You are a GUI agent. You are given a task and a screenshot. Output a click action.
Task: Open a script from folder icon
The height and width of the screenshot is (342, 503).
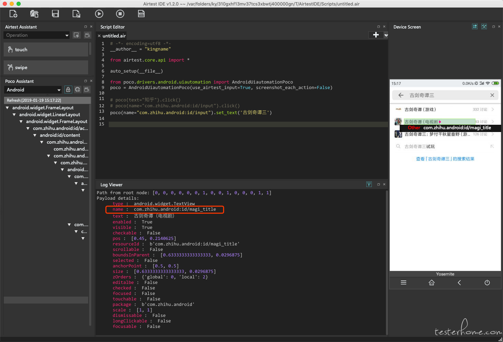[x=34, y=14]
